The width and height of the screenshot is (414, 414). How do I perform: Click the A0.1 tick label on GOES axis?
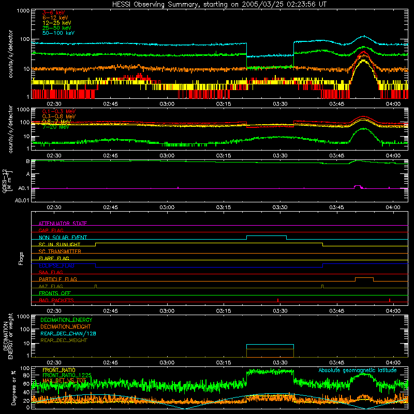click(23, 188)
